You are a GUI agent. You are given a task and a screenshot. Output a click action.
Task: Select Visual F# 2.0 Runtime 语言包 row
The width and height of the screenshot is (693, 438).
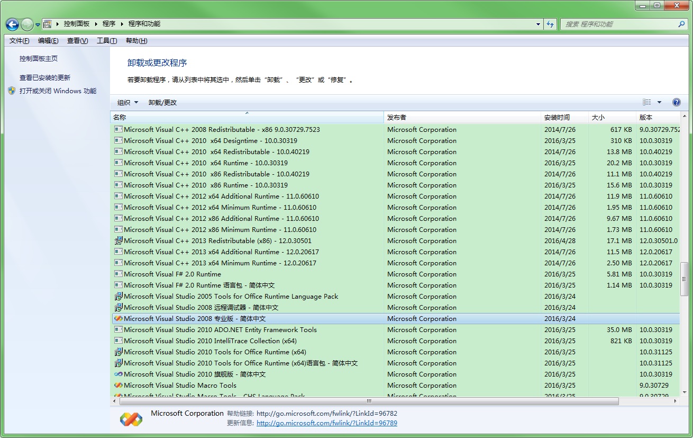pyautogui.click(x=395, y=285)
